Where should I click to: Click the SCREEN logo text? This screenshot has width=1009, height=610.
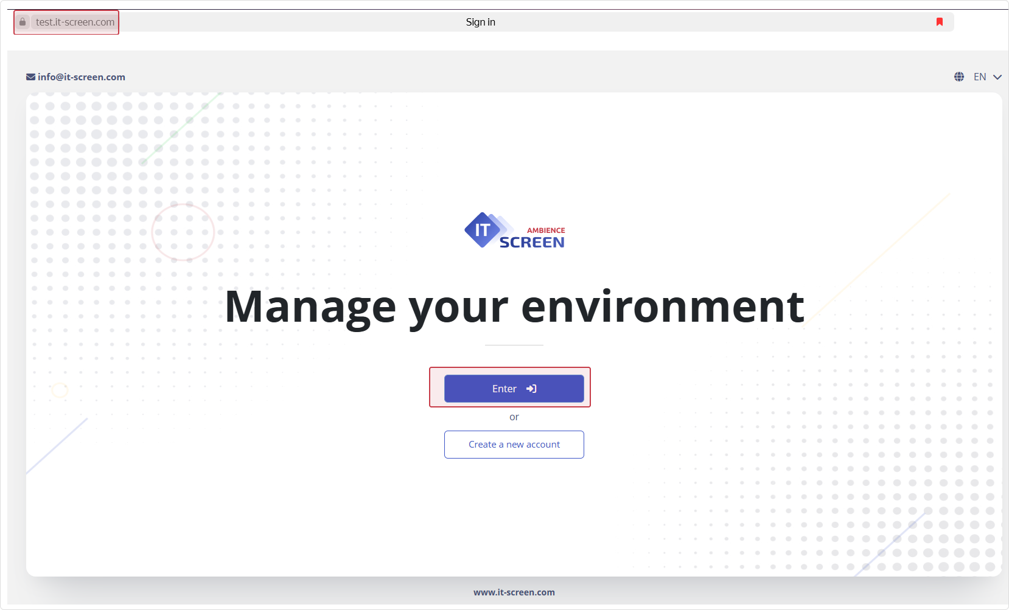tap(531, 243)
